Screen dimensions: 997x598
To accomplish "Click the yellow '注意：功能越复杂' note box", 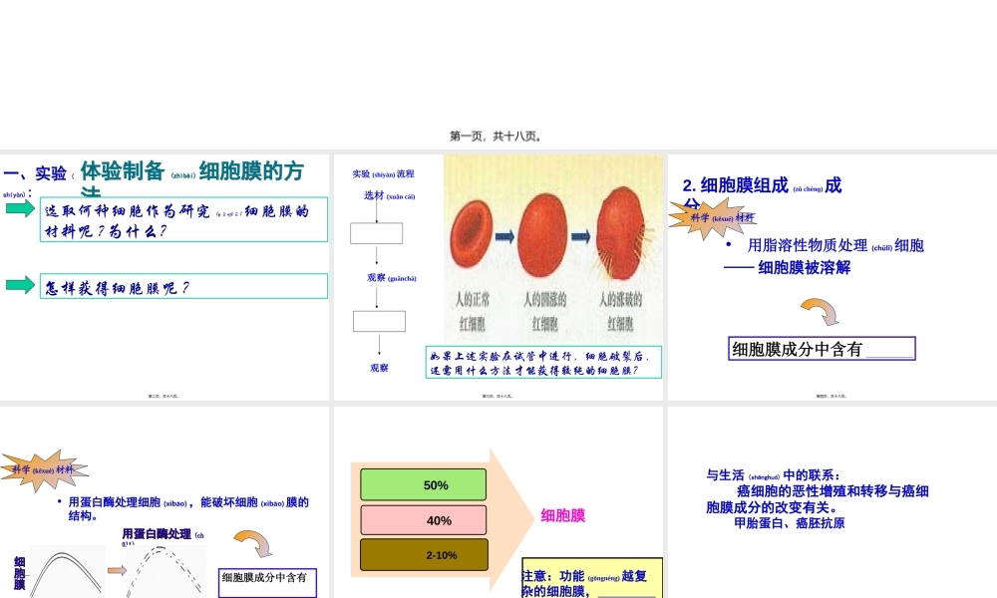I will point(591,576).
